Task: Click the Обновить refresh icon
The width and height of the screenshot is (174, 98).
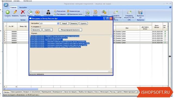Action: point(38,12)
